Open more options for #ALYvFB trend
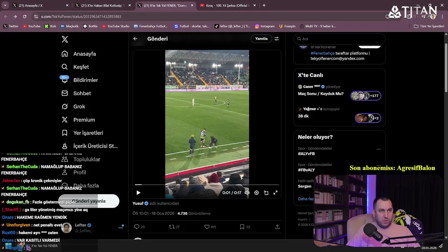This screenshot has height=252, width=448. 378,149
